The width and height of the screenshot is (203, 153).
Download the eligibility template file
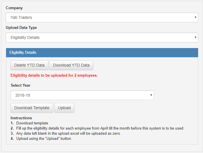(x=32, y=108)
